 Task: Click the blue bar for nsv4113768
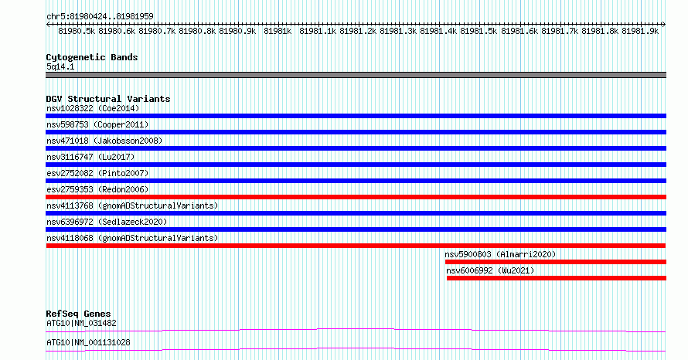click(356, 213)
